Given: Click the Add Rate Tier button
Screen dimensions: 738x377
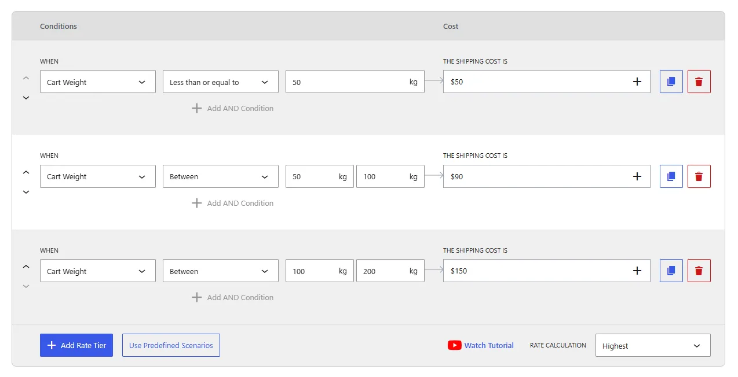Looking at the screenshot, I should tap(76, 345).
